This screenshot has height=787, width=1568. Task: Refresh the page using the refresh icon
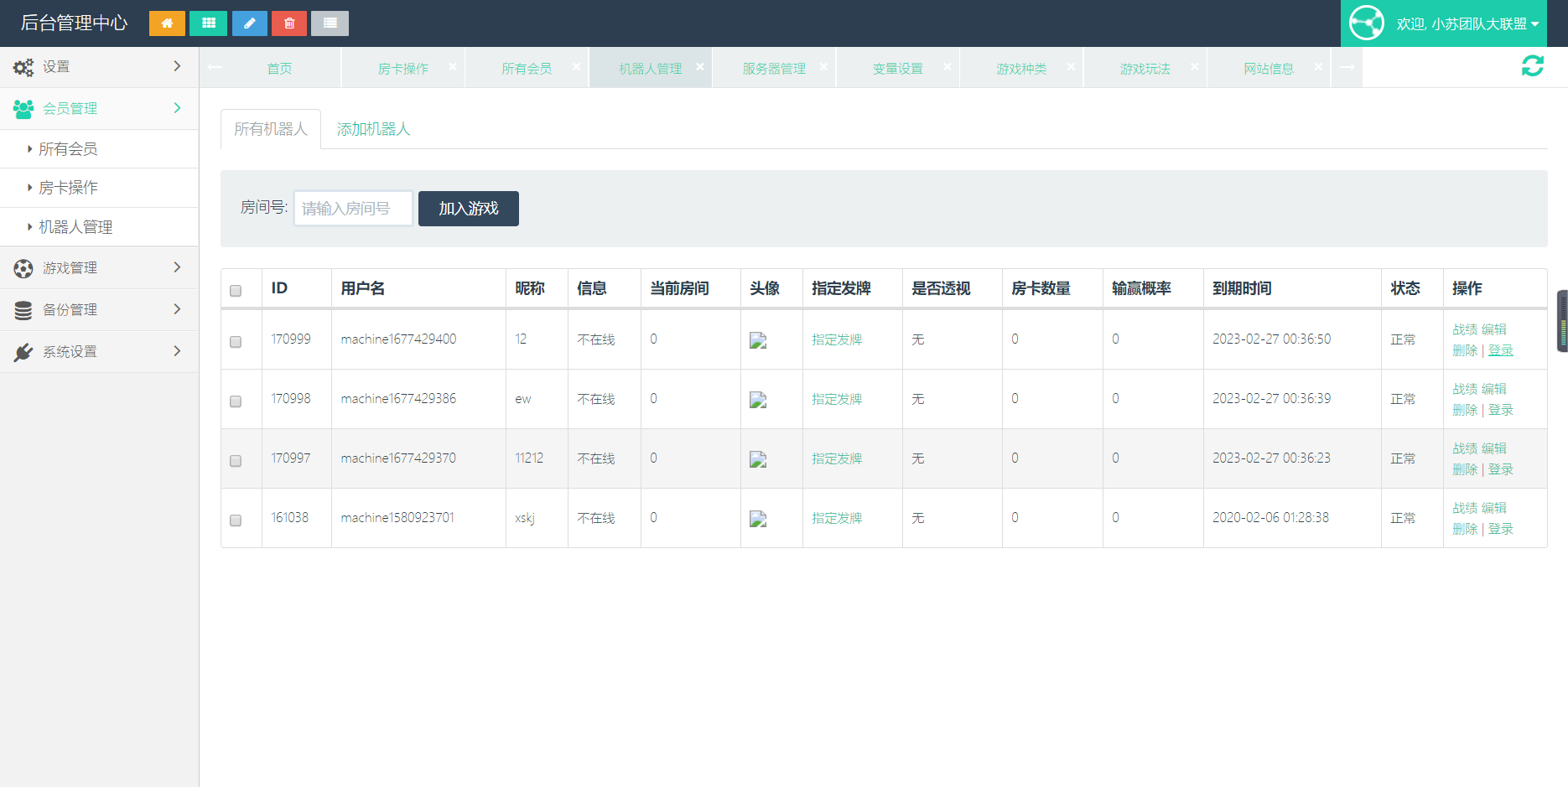tap(1533, 65)
